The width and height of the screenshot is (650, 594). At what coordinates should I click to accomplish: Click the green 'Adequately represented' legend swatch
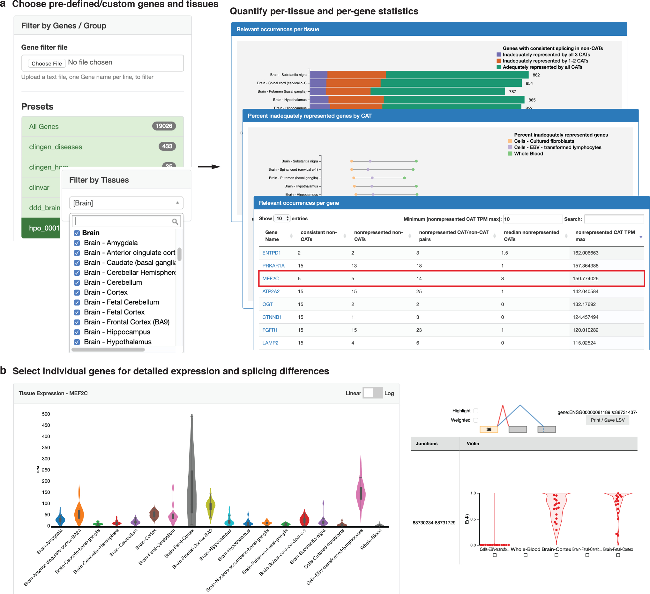point(499,67)
